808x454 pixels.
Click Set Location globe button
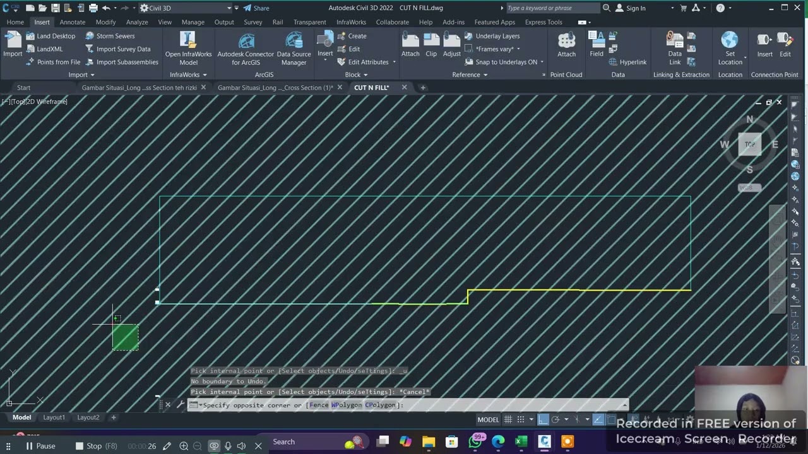(730, 47)
